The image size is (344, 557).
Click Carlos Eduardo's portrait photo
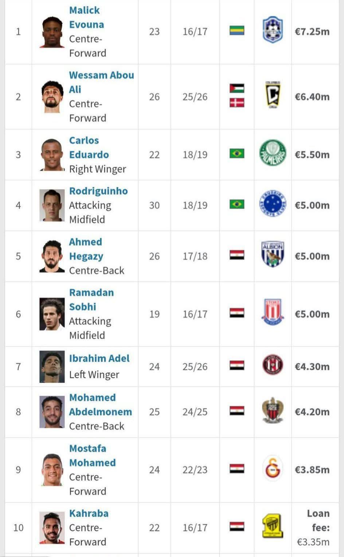[x=52, y=155]
